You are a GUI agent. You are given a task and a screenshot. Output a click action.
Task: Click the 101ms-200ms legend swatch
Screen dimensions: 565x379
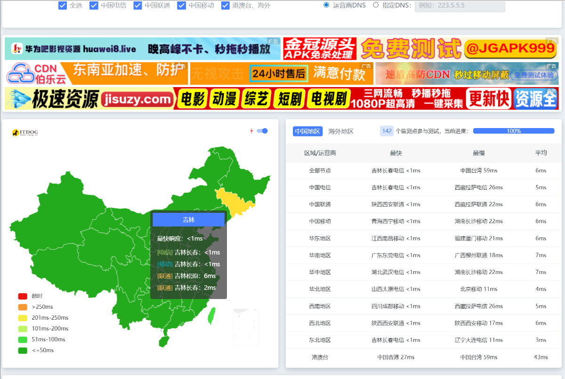click(23, 329)
